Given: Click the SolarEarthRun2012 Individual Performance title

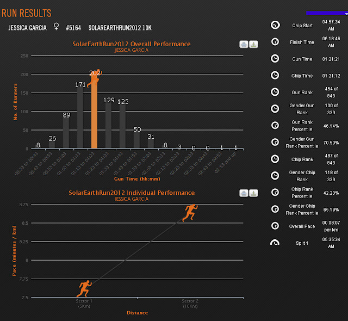Looking at the screenshot, I should point(132,193).
